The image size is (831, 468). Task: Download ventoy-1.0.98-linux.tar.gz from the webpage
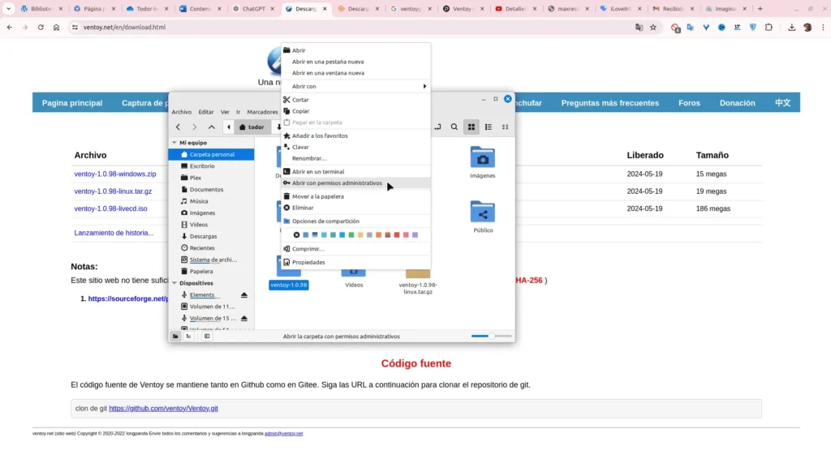pyautogui.click(x=113, y=191)
